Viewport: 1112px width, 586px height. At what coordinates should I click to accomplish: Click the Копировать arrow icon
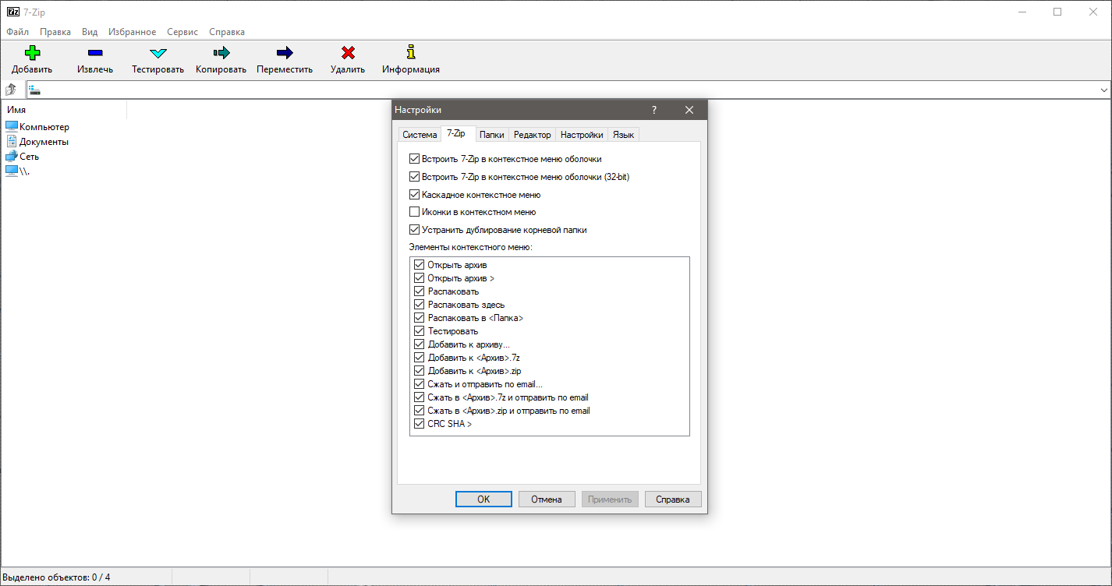(x=221, y=53)
